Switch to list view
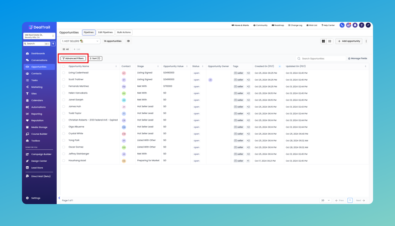This screenshot has height=226, width=395. coord(330,41)
